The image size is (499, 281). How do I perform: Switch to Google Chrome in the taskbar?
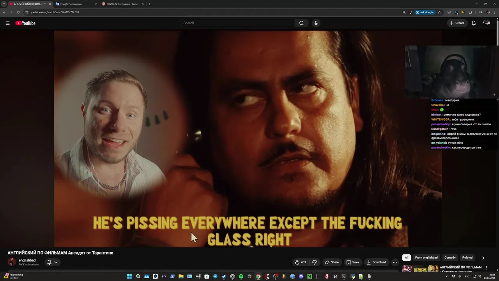[x=258, y=276]
